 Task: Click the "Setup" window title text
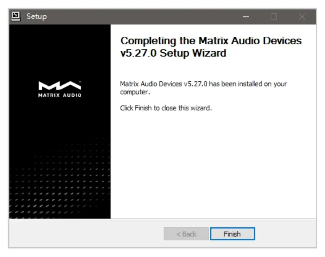[x=37, y=16]
